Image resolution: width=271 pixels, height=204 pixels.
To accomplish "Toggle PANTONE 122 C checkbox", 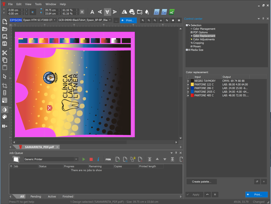I will (188, 85).
